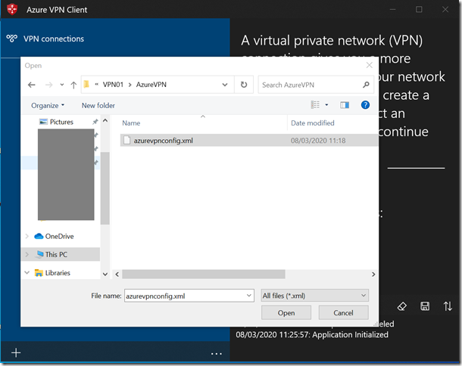Click the Azure VPN Client shield logo
The image size is (462, 366).
point(12,9)
